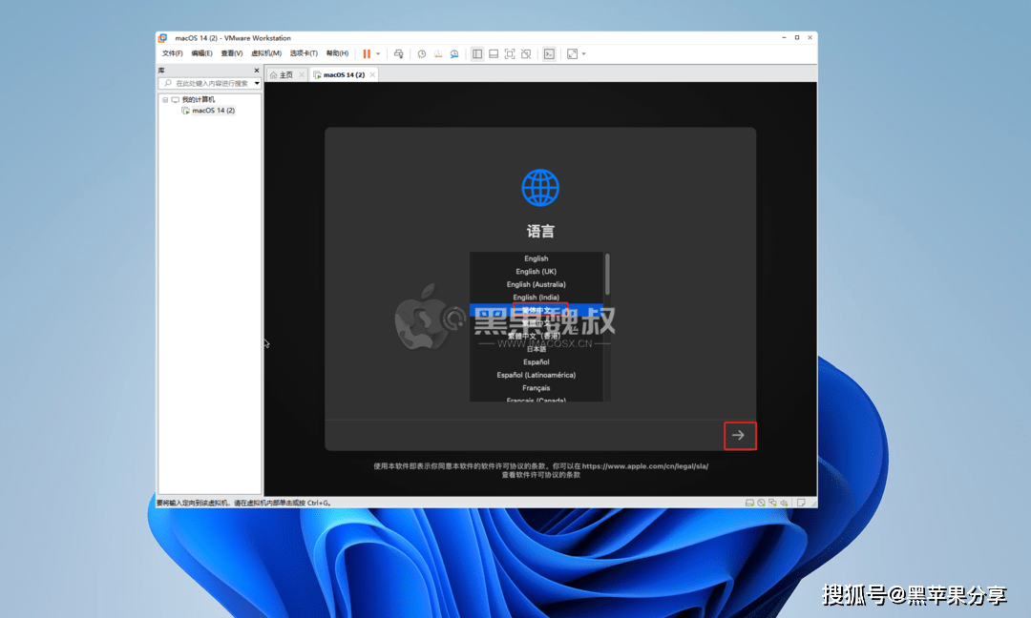Image resolution: width=1031 pixels, height=618 pixels.
Task: Select 我的计算机 in the library tree
Action: pyautogui.click(x=198, y=100)
